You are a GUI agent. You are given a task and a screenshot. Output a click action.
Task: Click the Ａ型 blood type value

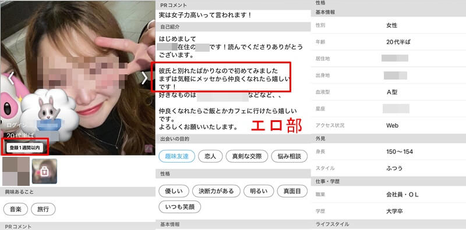tap(391, 92)
